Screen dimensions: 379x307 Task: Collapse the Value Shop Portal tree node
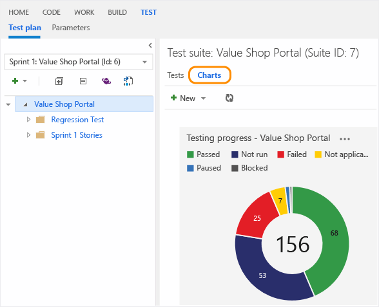pyautogui.click(x=25, y=104)
